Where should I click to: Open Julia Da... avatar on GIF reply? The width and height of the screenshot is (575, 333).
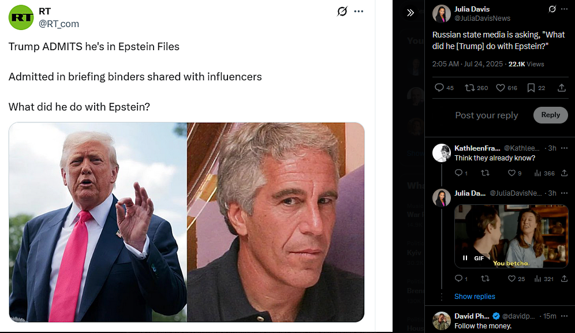(x=442, y=198)
